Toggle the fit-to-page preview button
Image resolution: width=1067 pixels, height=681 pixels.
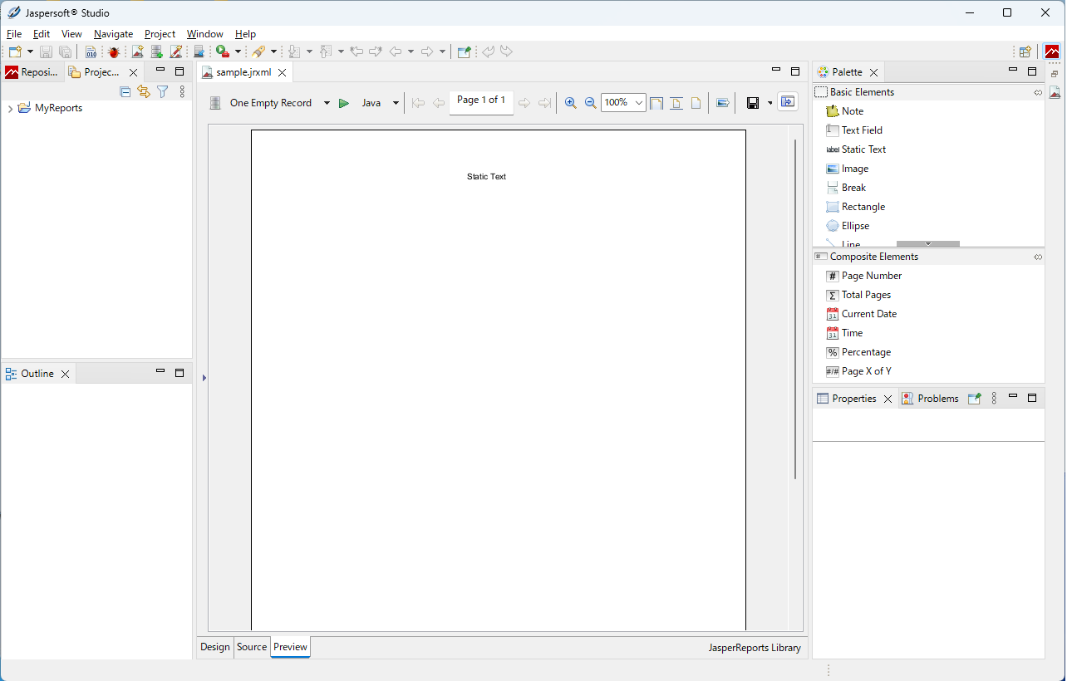click(x=696, y=103)
